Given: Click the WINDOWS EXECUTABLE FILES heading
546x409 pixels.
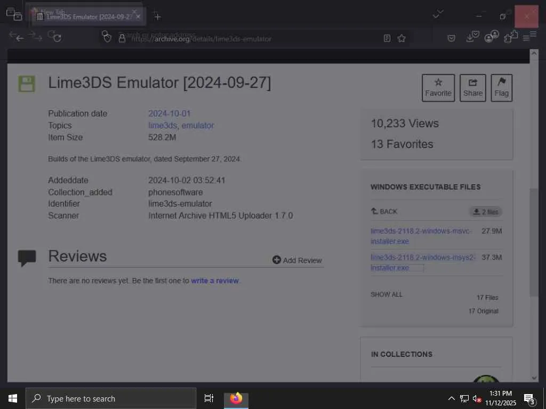Looking at the screenshot, I should click(425, 187).
